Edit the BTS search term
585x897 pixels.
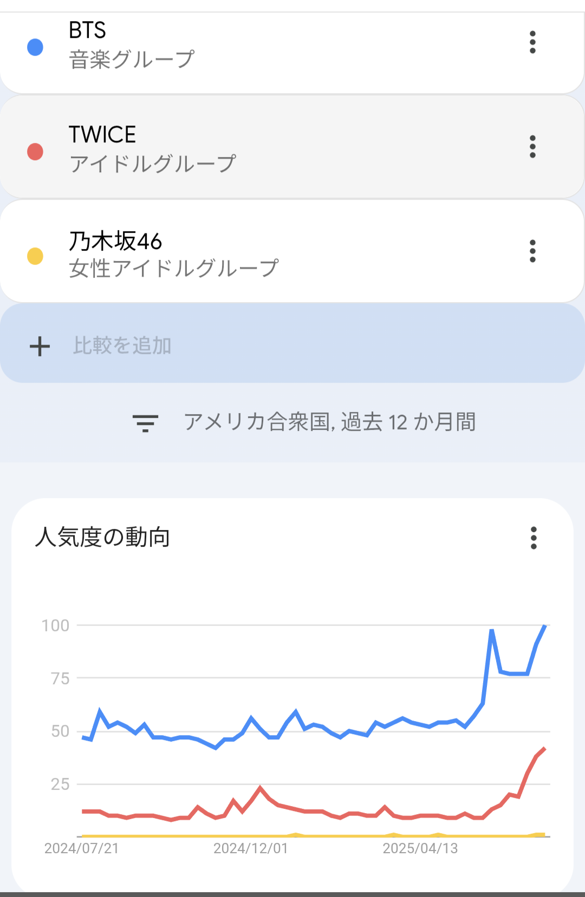click(292, 49)
